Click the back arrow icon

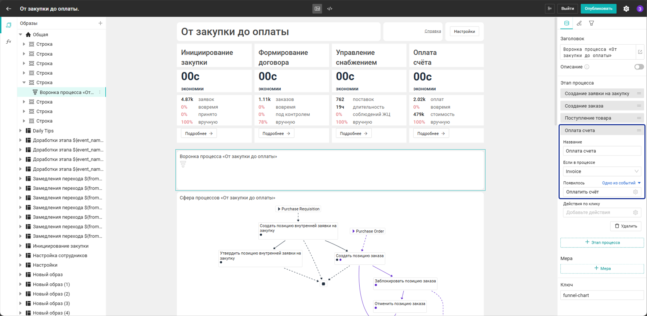9,8
